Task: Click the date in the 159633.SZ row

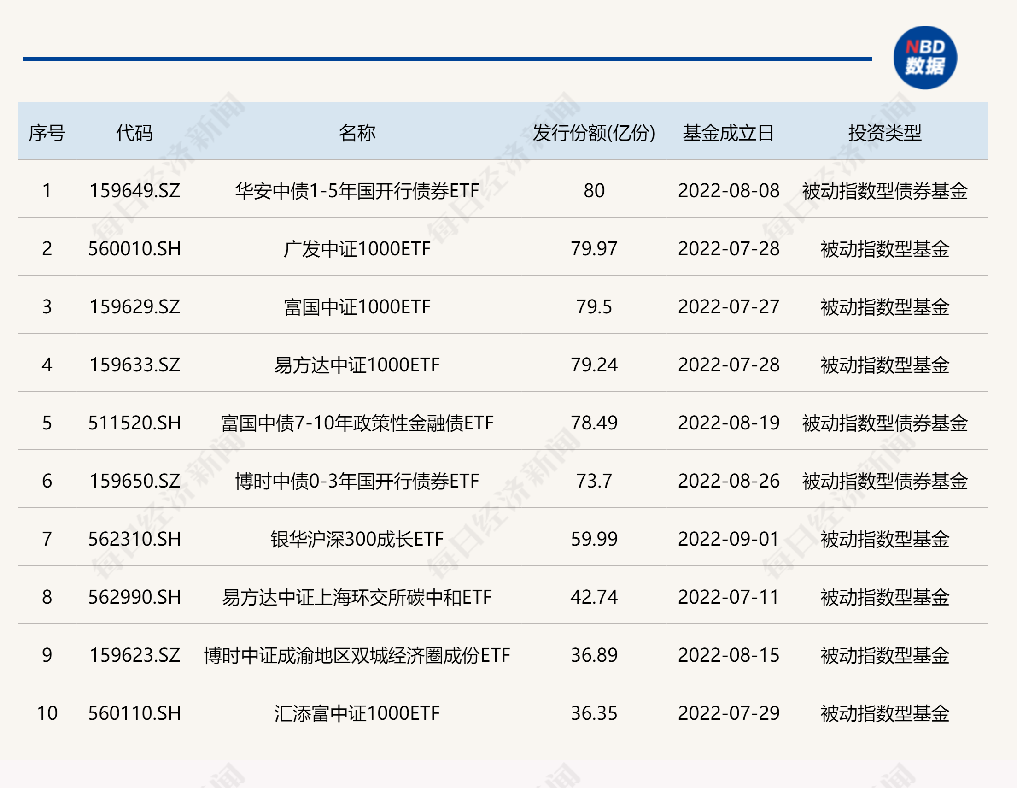Action: pos(729,365)
